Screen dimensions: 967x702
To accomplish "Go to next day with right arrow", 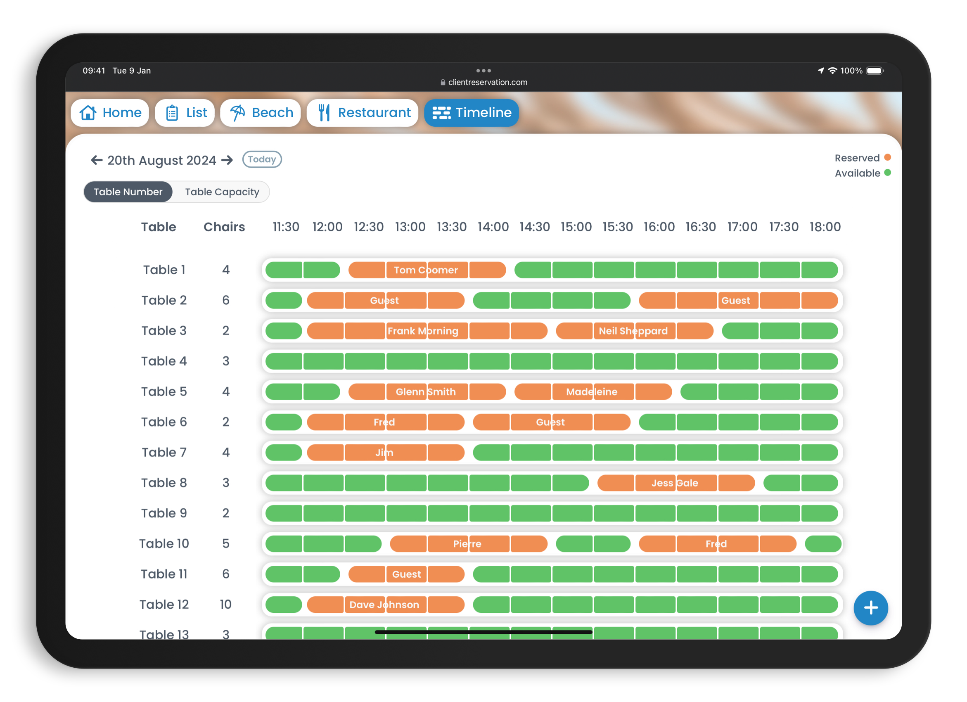I will 228,160.
